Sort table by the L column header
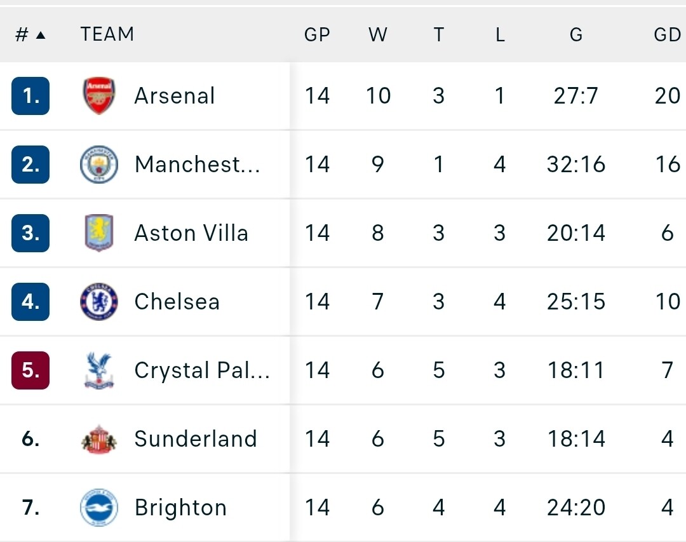Viewport: 686px width, 542px height. [x=500, y=35]
